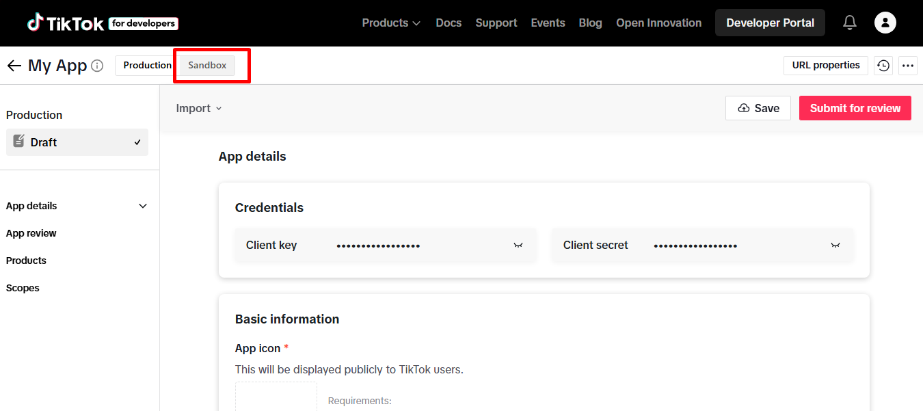Go back using the left arrow
The height and width of the screenshot is (411, 923).
[x=14, y=66]
